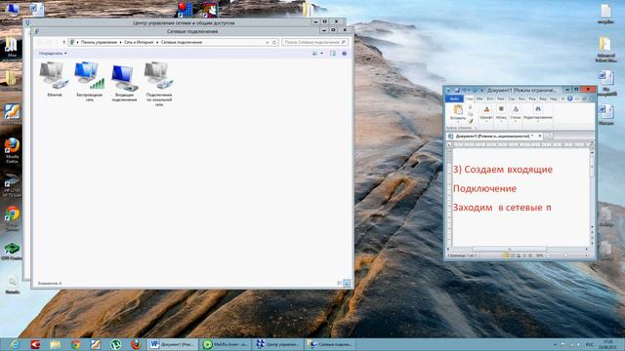Click the Сетевые подключения breadcrumb segment

click(182, 42)
